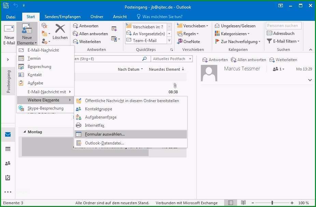Screen dimensions: 316x207
Task: Click the 'Was möchten Sie tun?' box
Action: point(160,16)
